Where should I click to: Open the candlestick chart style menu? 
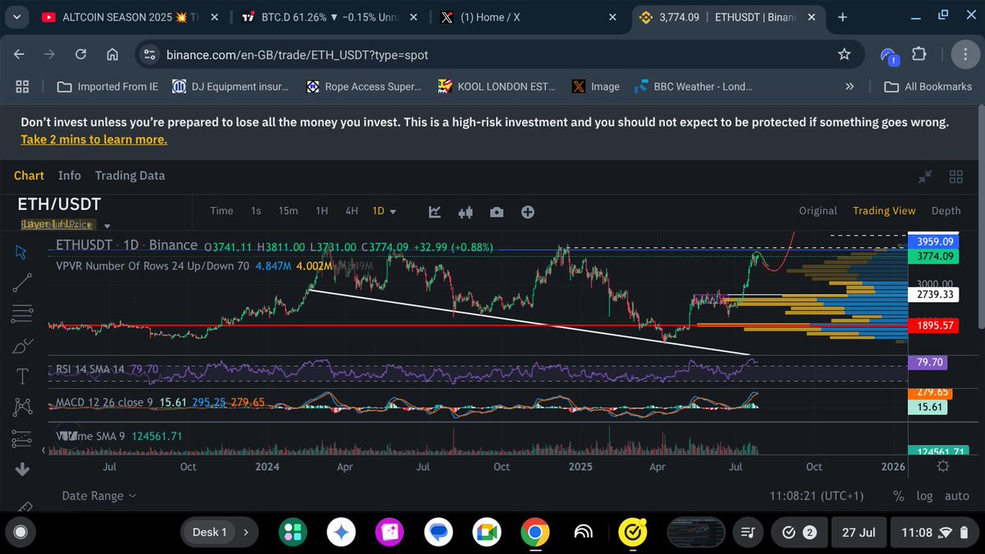click(x=466, y=212)
